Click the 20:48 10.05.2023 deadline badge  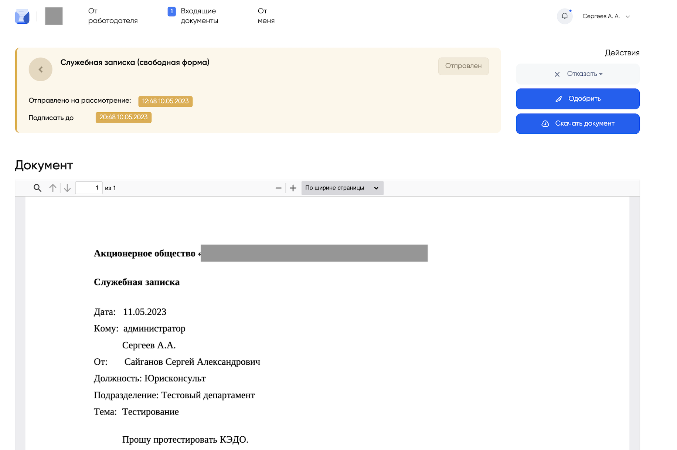click(x=123, y=117)
